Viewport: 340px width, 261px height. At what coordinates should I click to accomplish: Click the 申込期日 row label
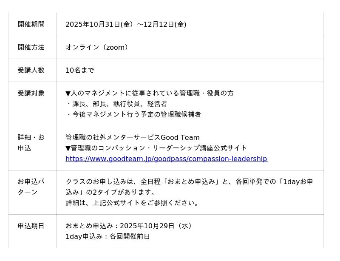pos(31,226)
